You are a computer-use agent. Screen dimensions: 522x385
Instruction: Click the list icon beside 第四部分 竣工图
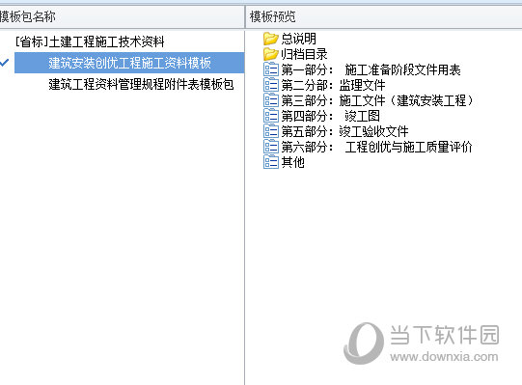(x=271, y=116)
